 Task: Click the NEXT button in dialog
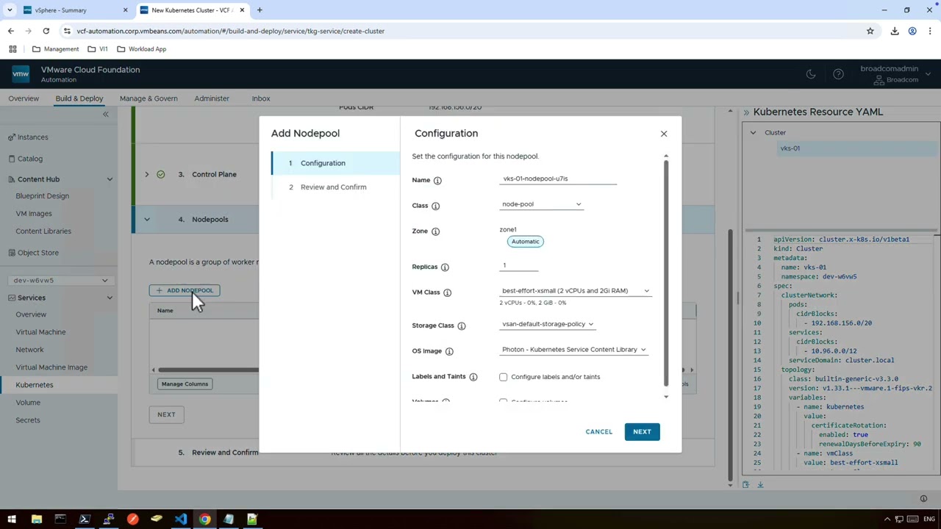(642, 432)
